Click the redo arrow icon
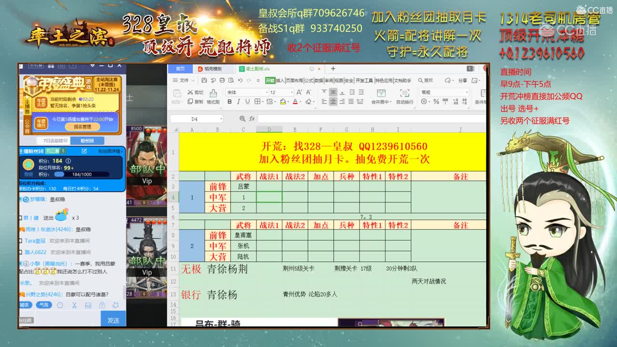617x347 pixels. pyautogui.click(x=249, y=80)
